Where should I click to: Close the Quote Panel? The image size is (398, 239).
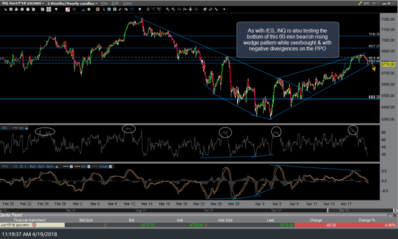tap(395, 215)
